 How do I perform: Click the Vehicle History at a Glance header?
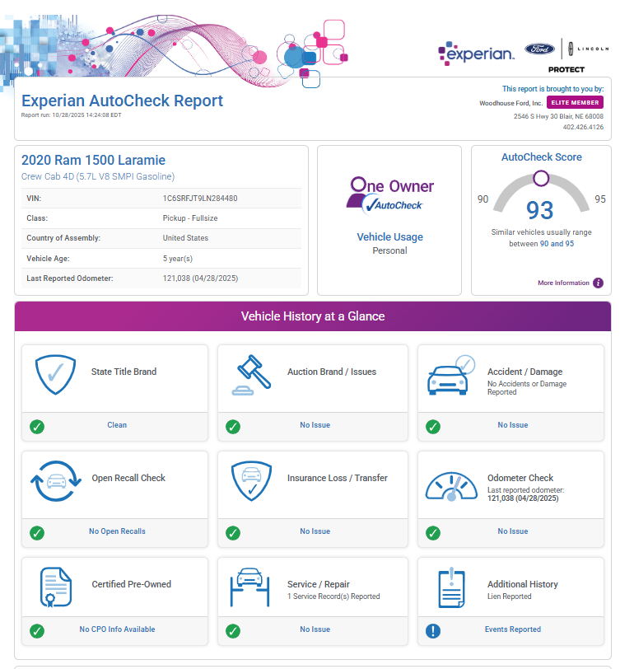pyautogui.click(x=312, y=316)
